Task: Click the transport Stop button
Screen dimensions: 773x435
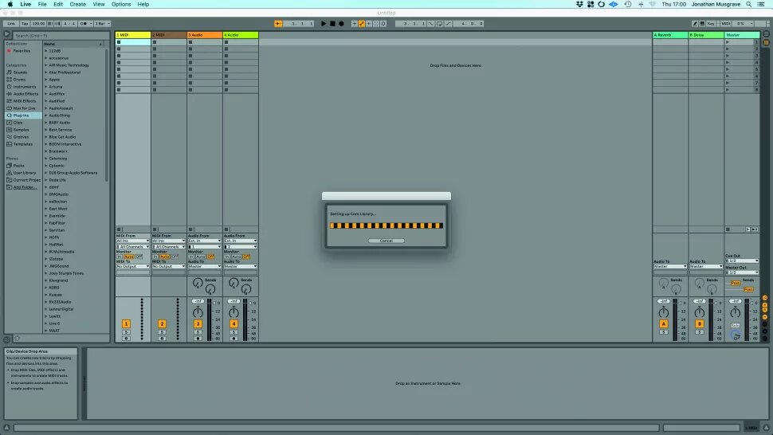Action: click(x=332, y=24)
